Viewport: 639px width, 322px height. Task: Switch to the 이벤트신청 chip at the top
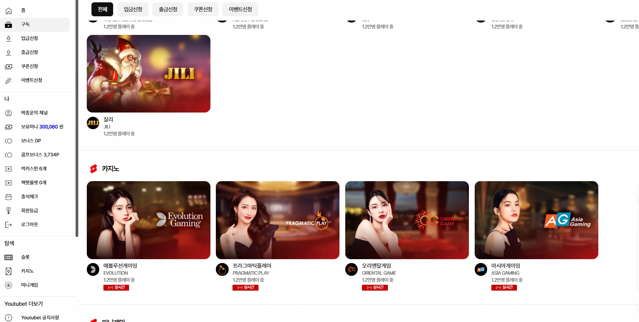[240, 9]
